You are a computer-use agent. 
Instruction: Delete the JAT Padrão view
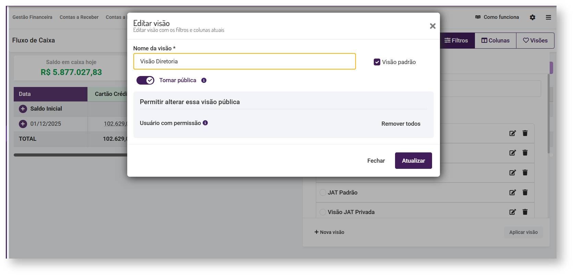click(x=525, y=192)
